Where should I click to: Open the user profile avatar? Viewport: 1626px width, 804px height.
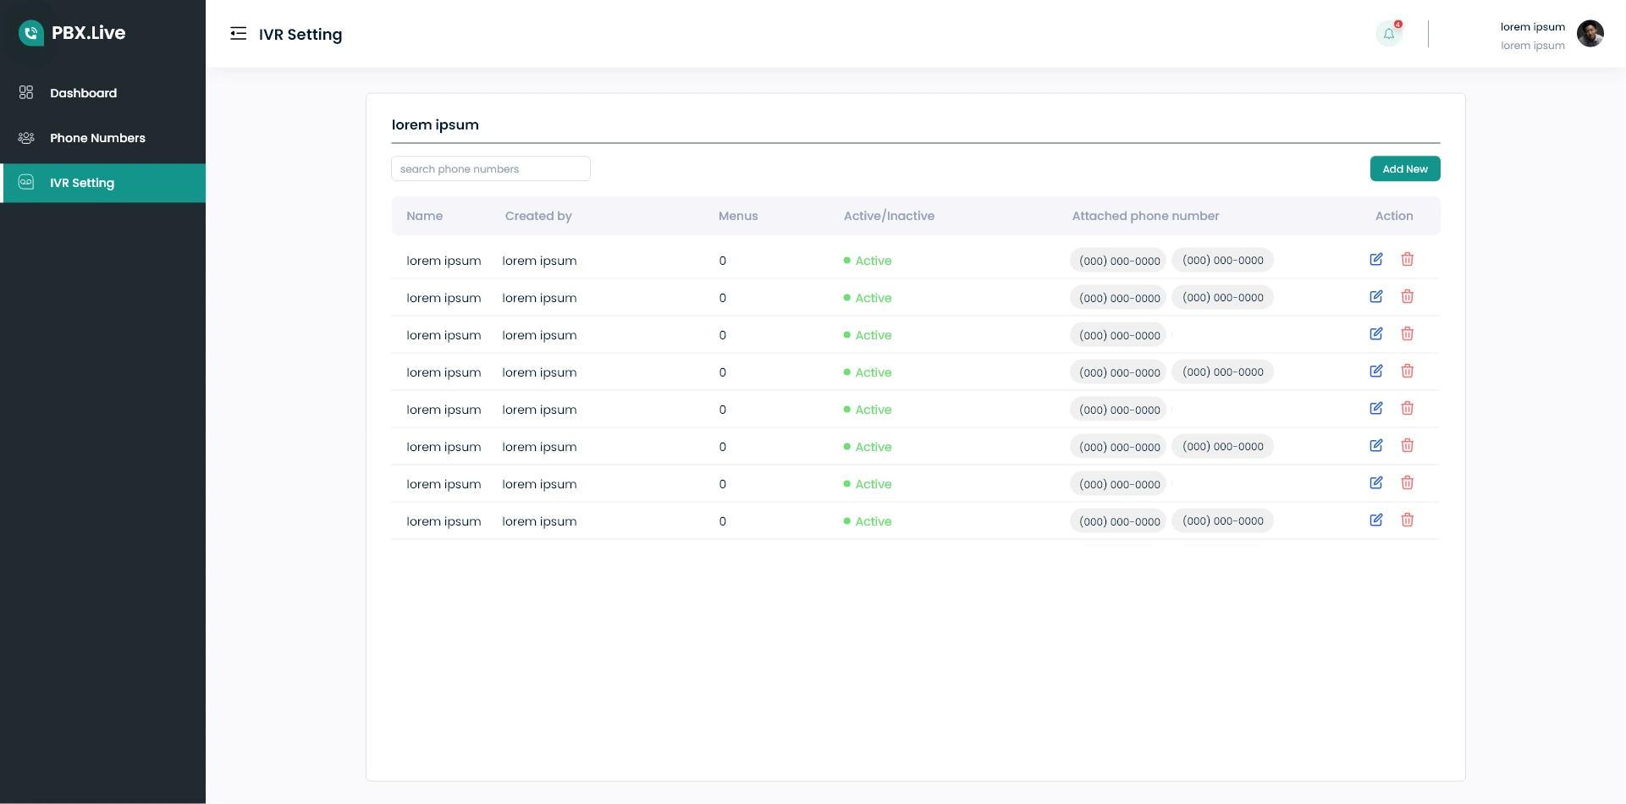[1590, 34]
